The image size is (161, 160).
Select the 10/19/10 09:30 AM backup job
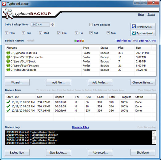80,102
